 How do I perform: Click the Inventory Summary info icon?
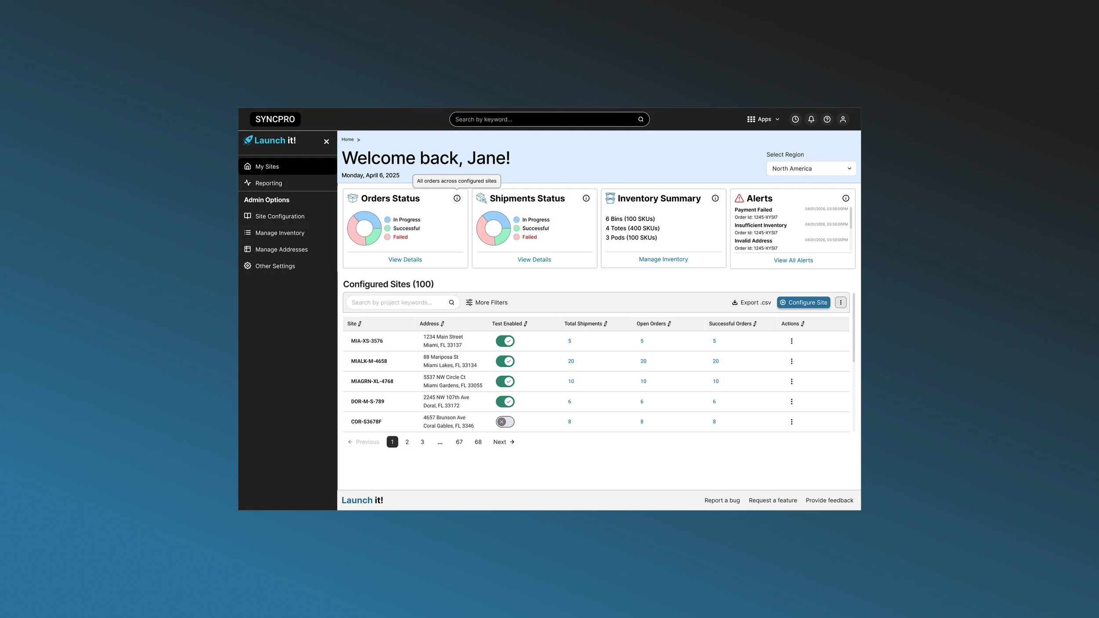(x=715, y=198)
